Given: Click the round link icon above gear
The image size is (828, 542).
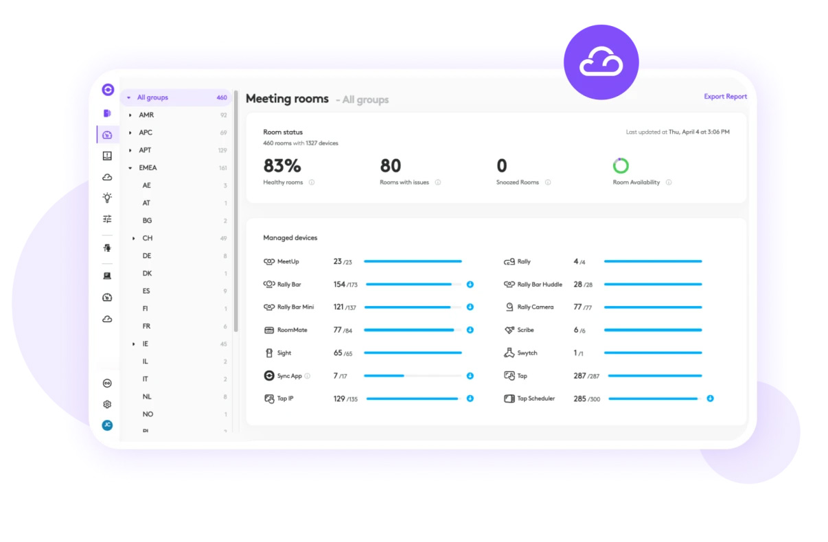Looking at the screenshot, I should 107,384.
